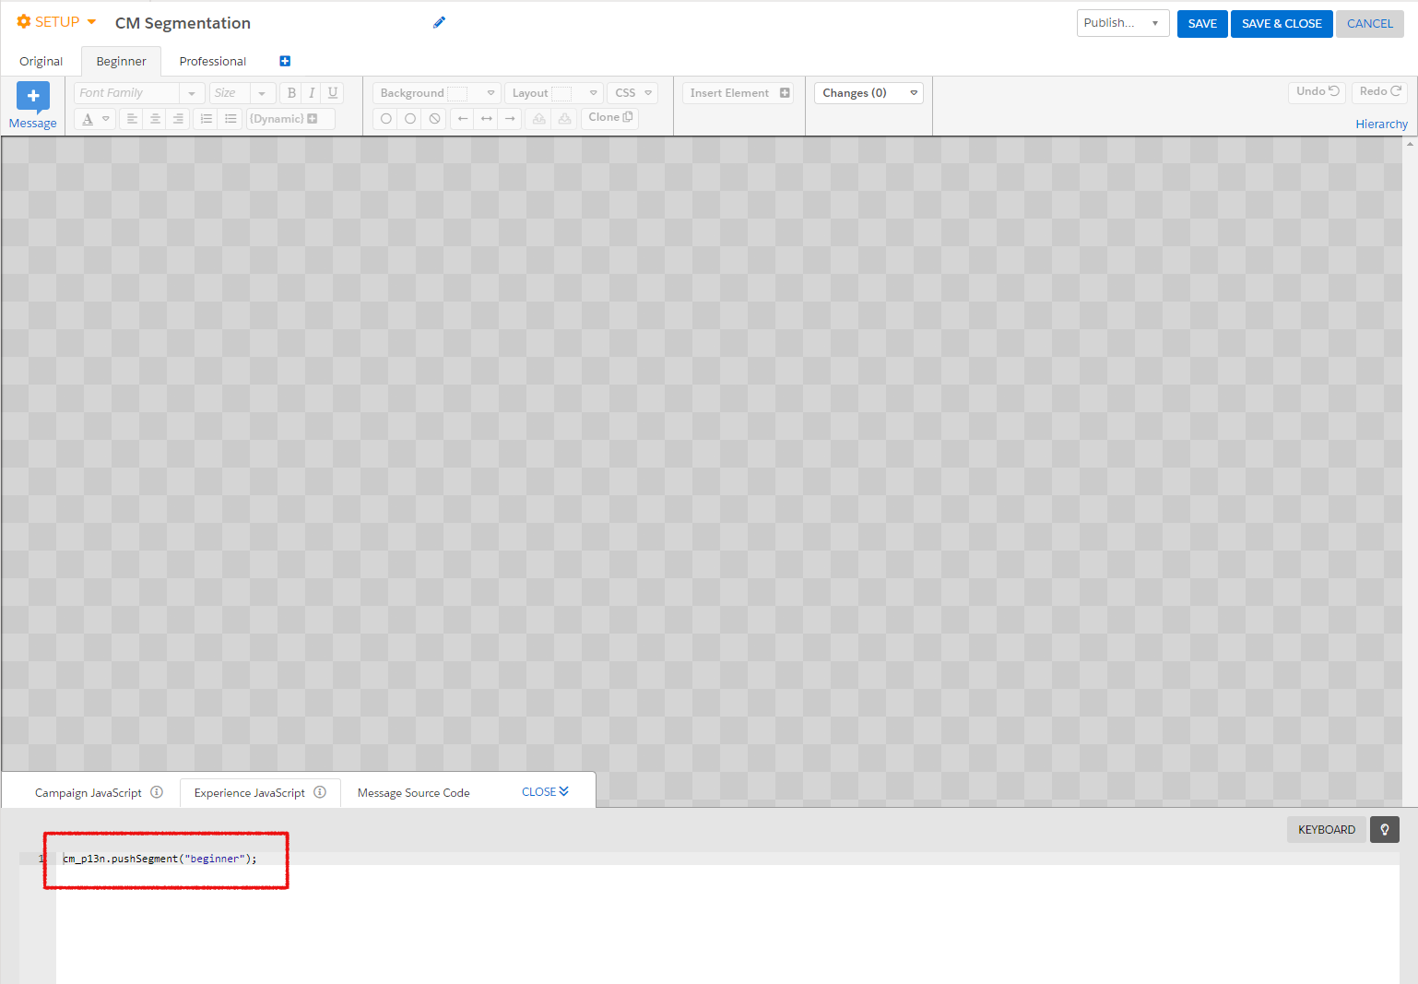Screen dimensions: 1418x984
Task: Open the Hierarchy link
Action: click(1380, 124)
